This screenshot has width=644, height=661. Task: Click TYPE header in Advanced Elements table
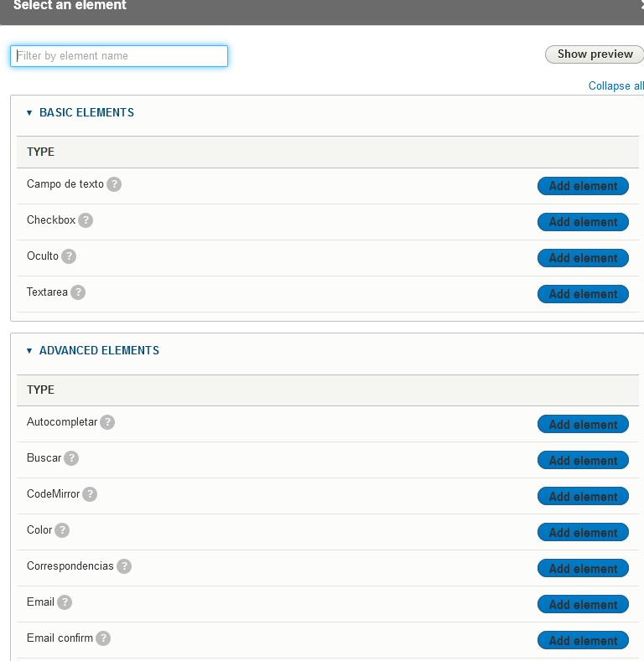40,390
